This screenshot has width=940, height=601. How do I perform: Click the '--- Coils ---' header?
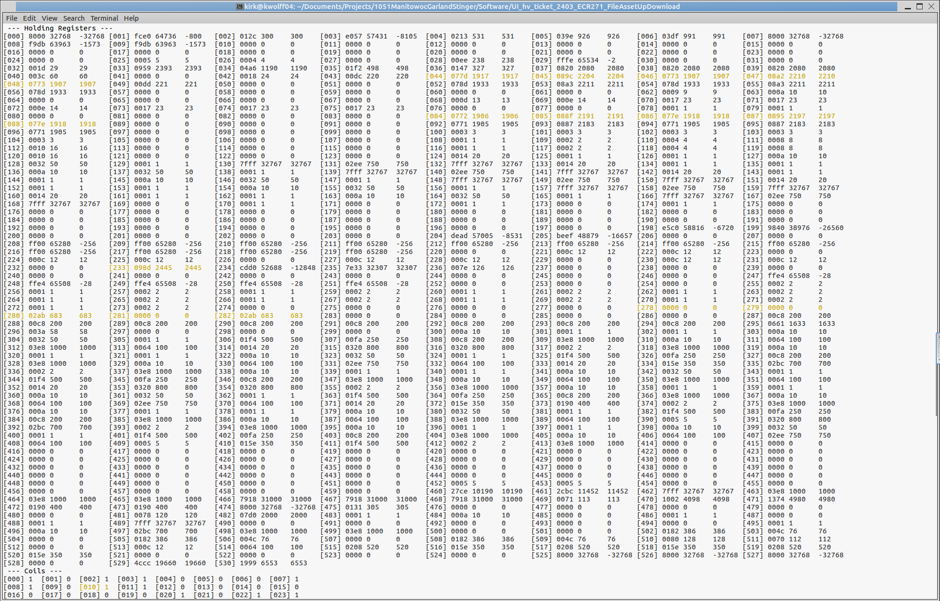click(35, 571)
